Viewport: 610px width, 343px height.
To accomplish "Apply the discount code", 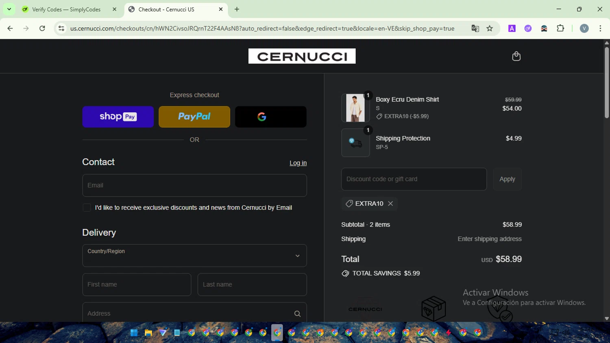I will point(507,179).
